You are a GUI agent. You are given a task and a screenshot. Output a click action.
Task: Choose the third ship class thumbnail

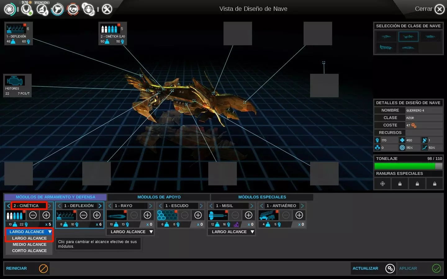pyautogui.click(x=430, y=37)
